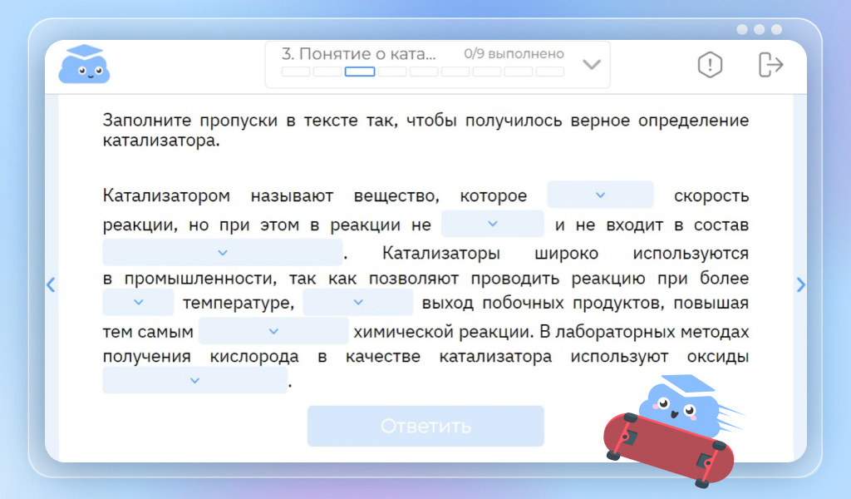Open dropdown before 'выход побочных продуктов'

[x=358, y=302]
